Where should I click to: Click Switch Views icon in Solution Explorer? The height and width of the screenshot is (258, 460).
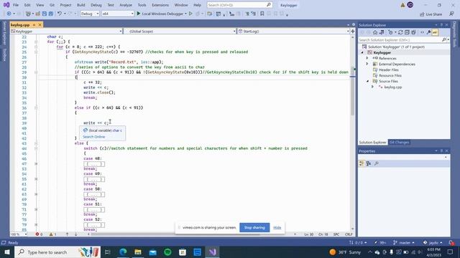coord(382,32)
